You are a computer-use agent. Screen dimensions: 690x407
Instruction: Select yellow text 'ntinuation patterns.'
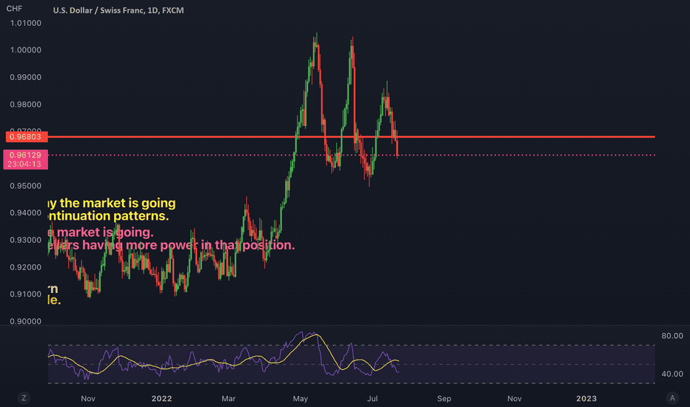click(108, 216)
